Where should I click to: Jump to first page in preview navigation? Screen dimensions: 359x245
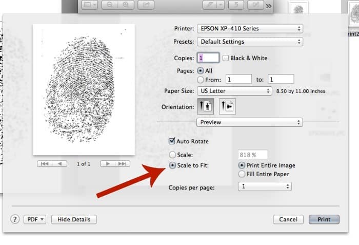click(45, 164)
